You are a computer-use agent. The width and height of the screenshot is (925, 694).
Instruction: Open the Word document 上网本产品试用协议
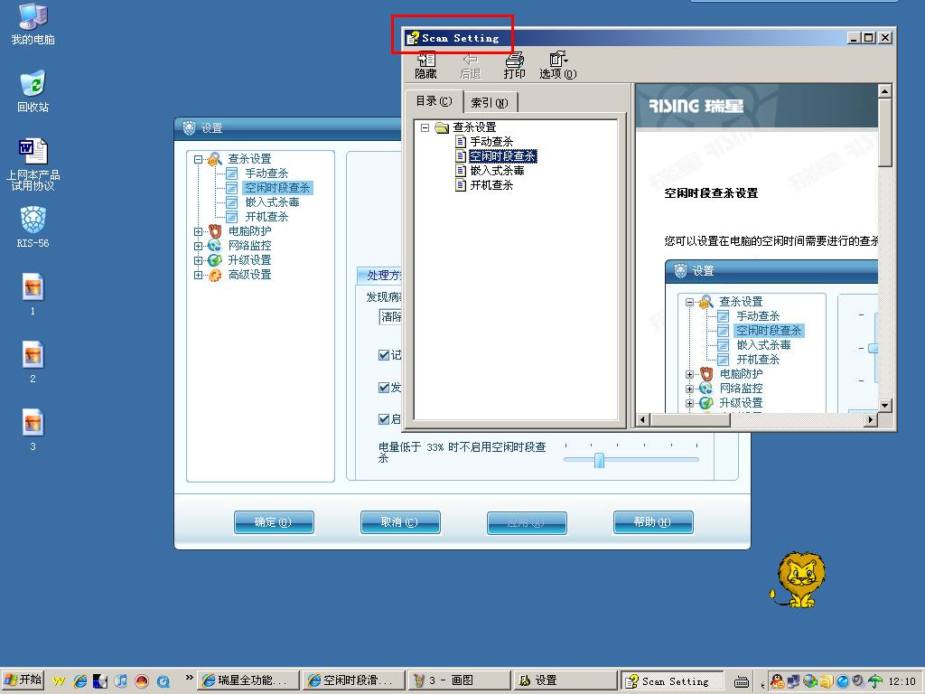(x=33, y=164)
